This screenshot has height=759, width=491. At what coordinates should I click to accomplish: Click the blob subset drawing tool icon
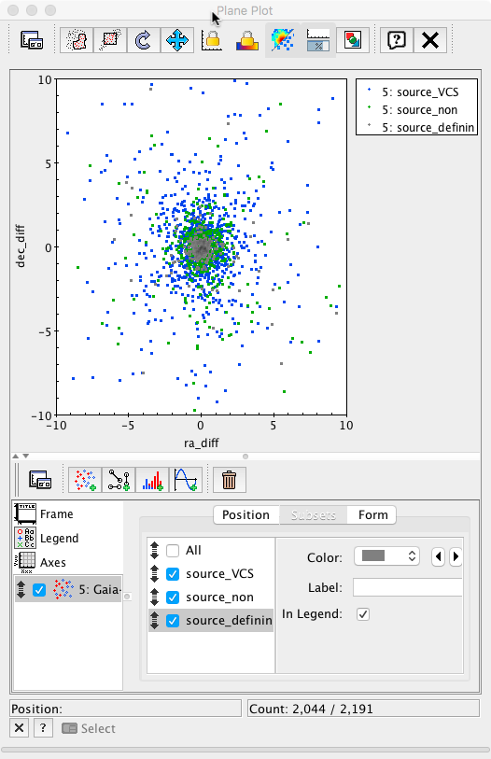tap(77, 40)
